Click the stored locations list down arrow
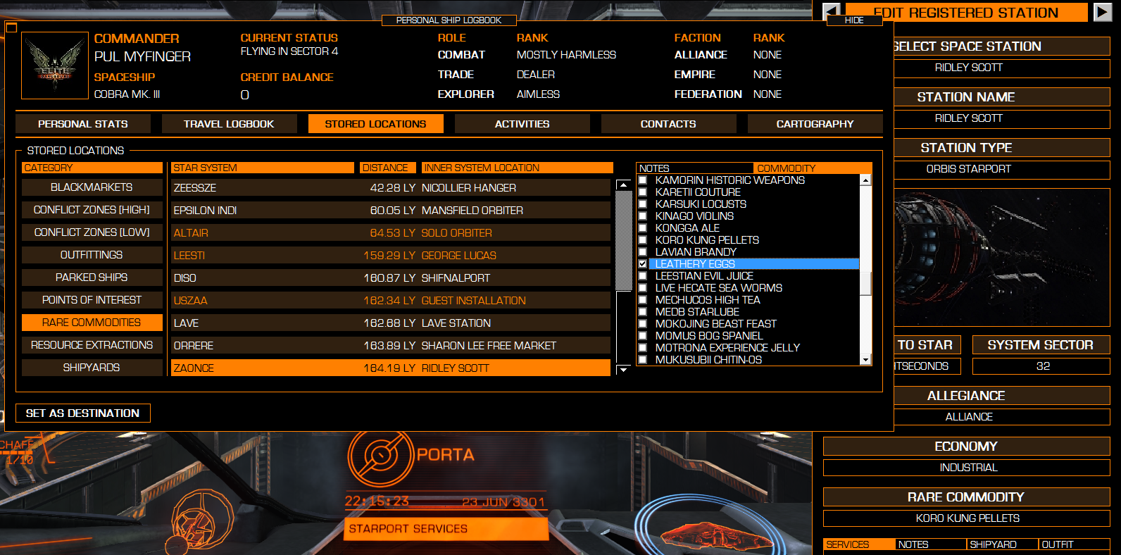The image size is (1121, 555). (x=623, y=369)
